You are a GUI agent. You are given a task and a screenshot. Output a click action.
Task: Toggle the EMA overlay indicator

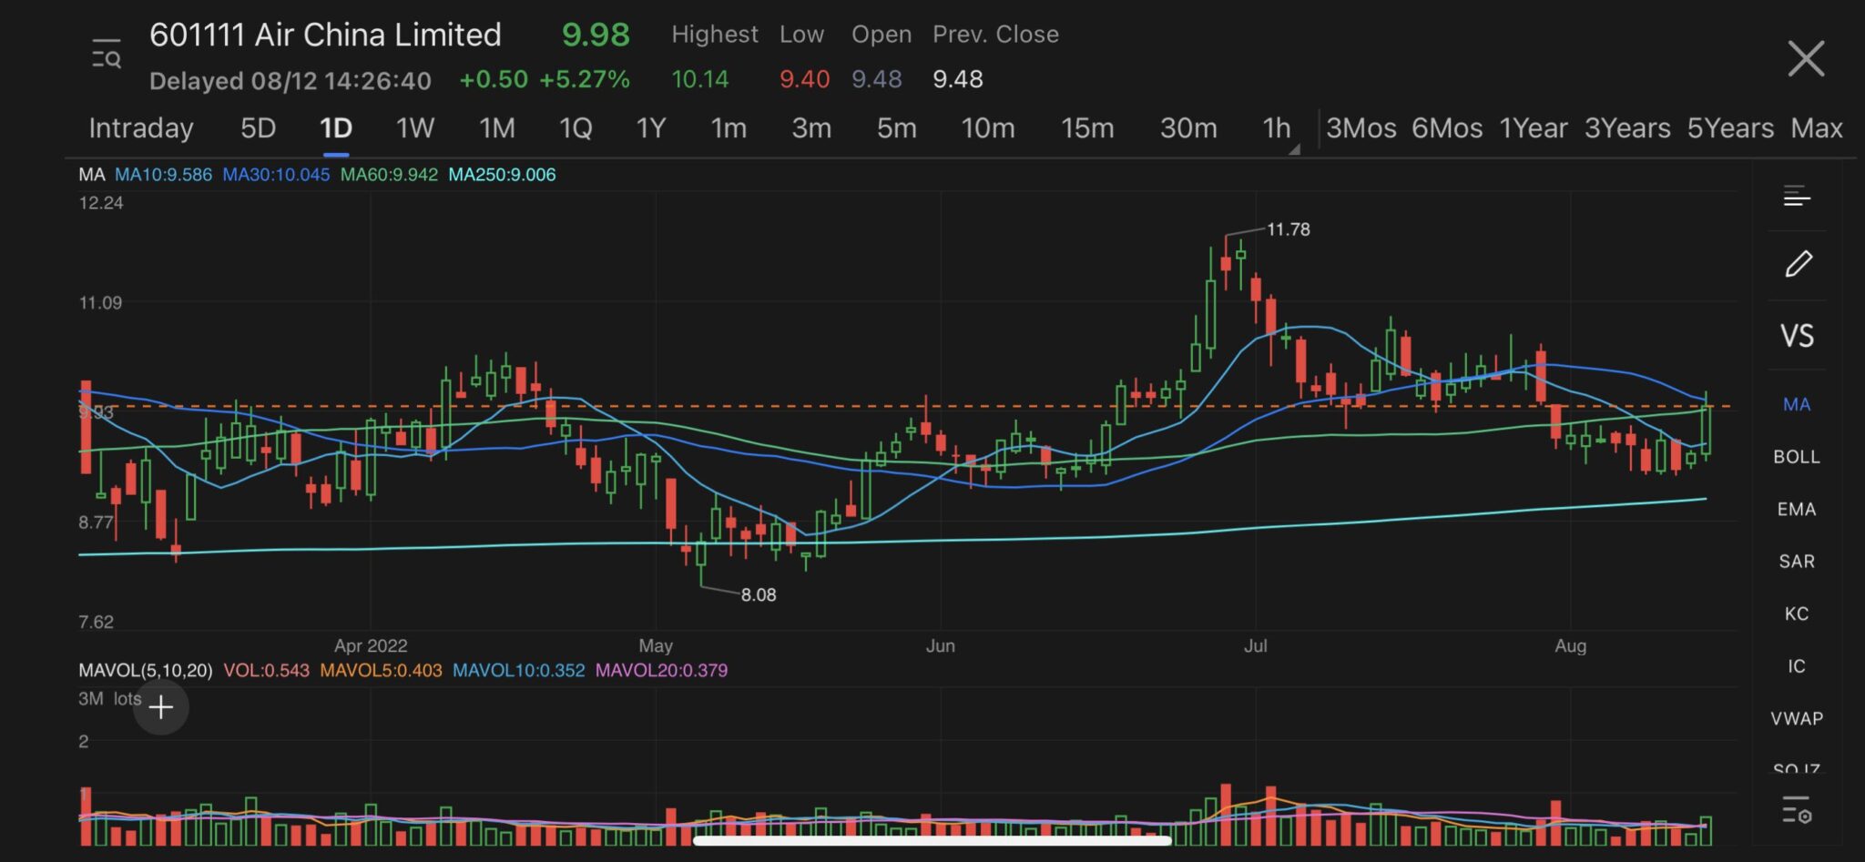(1797, 509)
